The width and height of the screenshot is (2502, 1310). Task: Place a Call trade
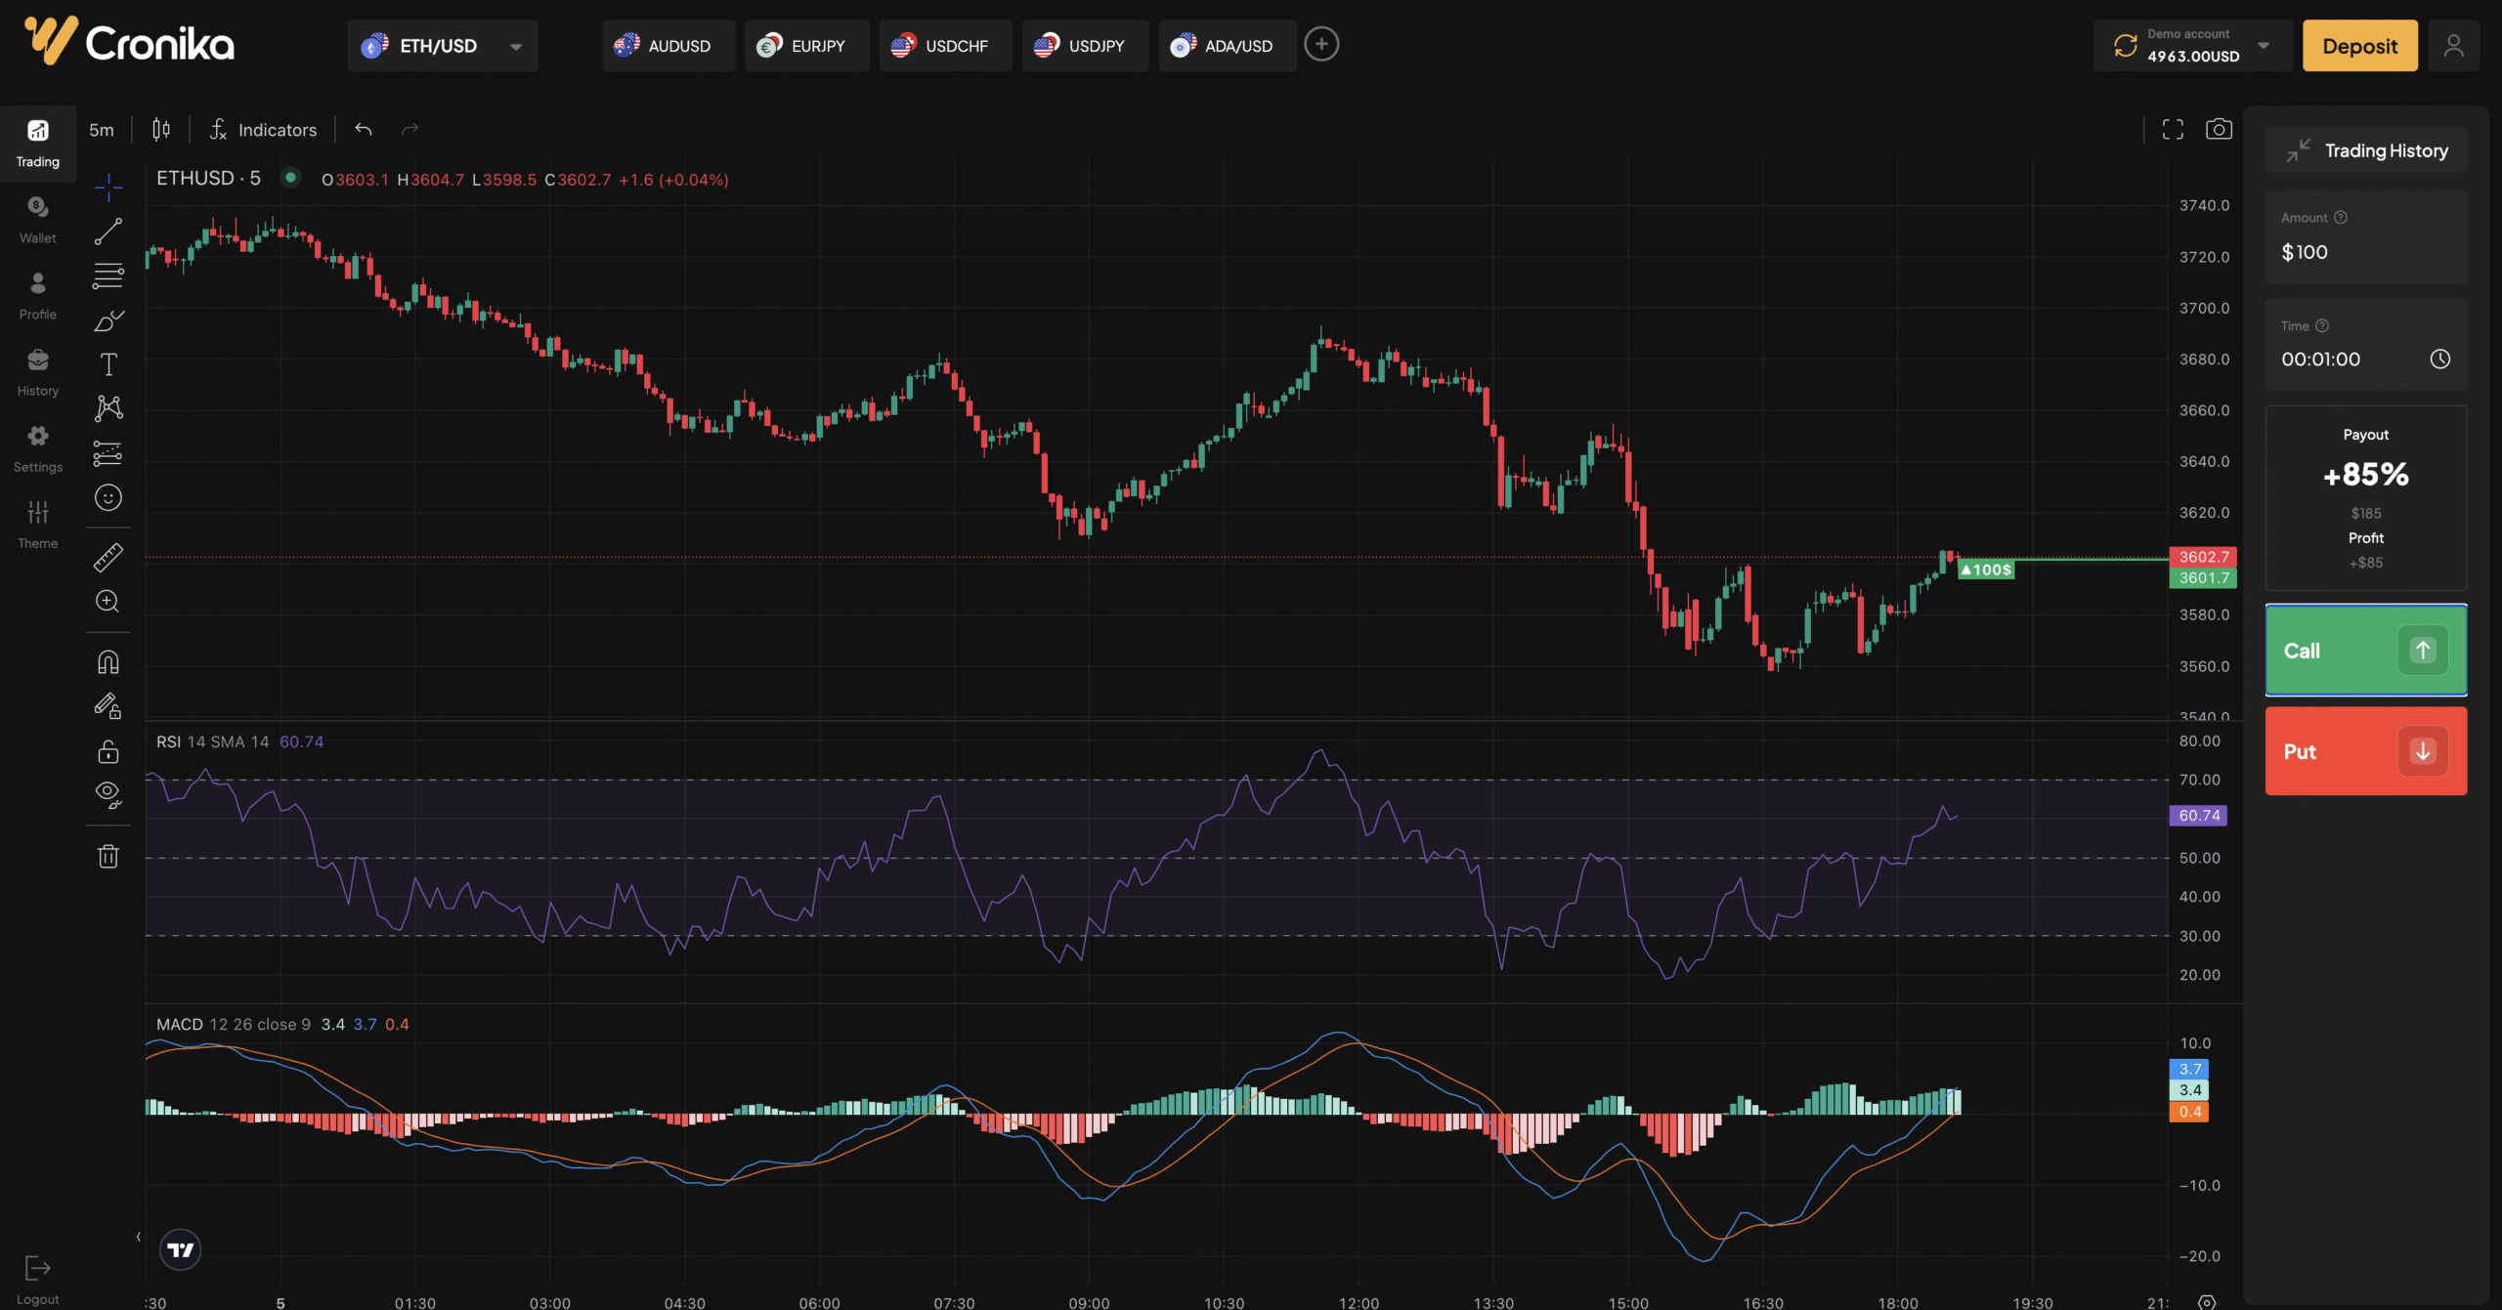(2365, 651)
